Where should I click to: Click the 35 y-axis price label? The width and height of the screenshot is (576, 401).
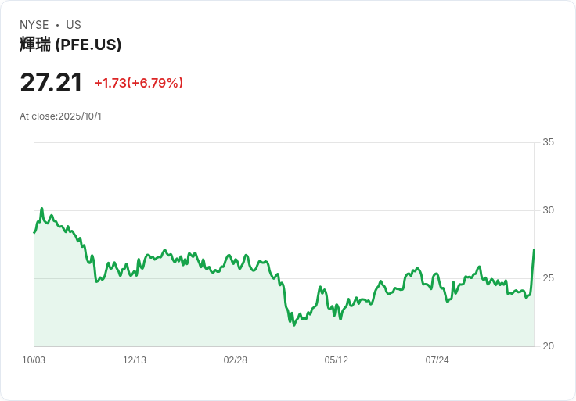(549, 142)
